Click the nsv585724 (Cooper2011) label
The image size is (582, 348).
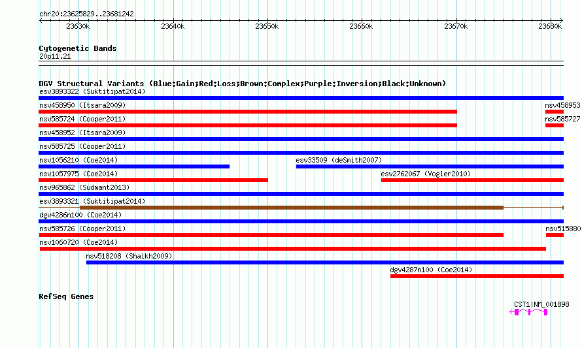[82, 119]
